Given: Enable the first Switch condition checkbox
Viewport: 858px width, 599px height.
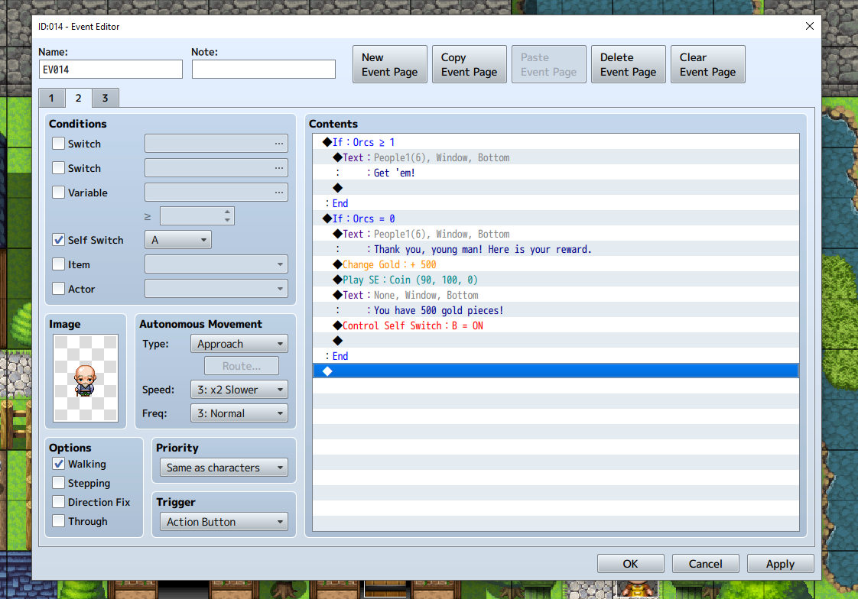Looking at the screenshot, I should pos(59,144).
